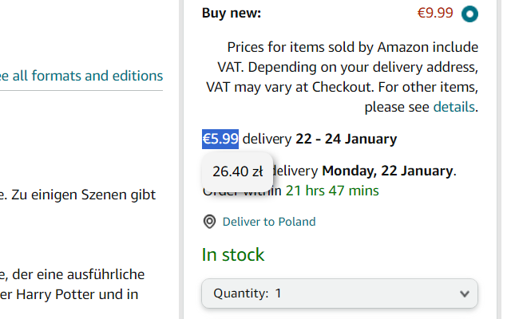
Task: Click the Zu einigen Szenen gibt text
Action: (80, 194)
